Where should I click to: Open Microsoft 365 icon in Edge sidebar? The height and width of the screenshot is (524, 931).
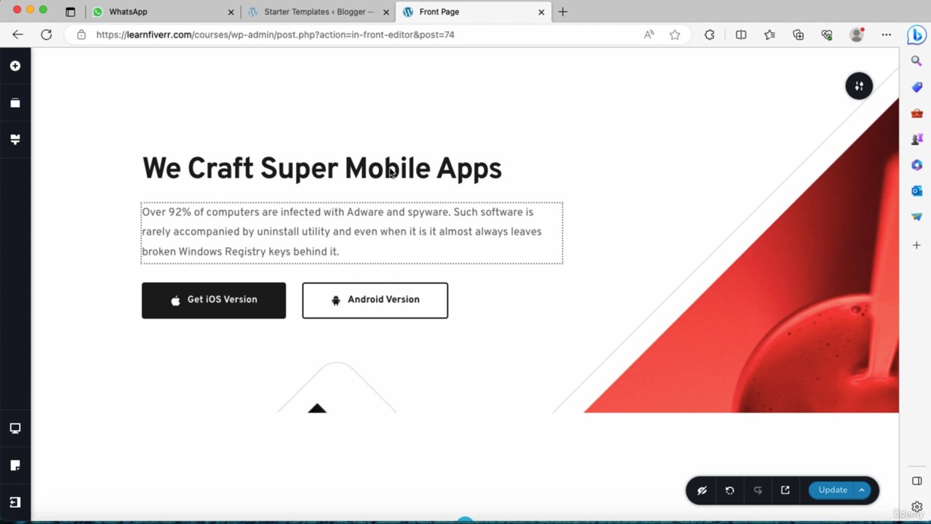[916, 165]
